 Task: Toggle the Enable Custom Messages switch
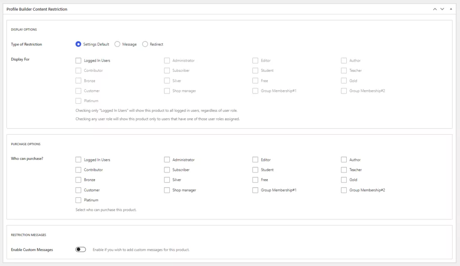click(81, 249)
